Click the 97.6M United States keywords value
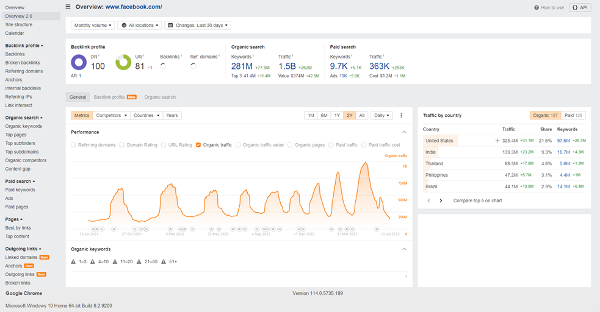Image resolution: width=600 pixels, height=312 pixels. [x=563, y=141]
